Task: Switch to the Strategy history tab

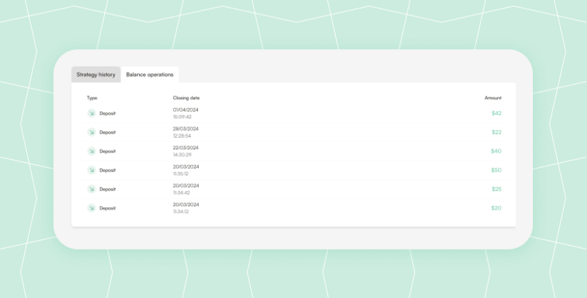Action: tap(96, 74)
